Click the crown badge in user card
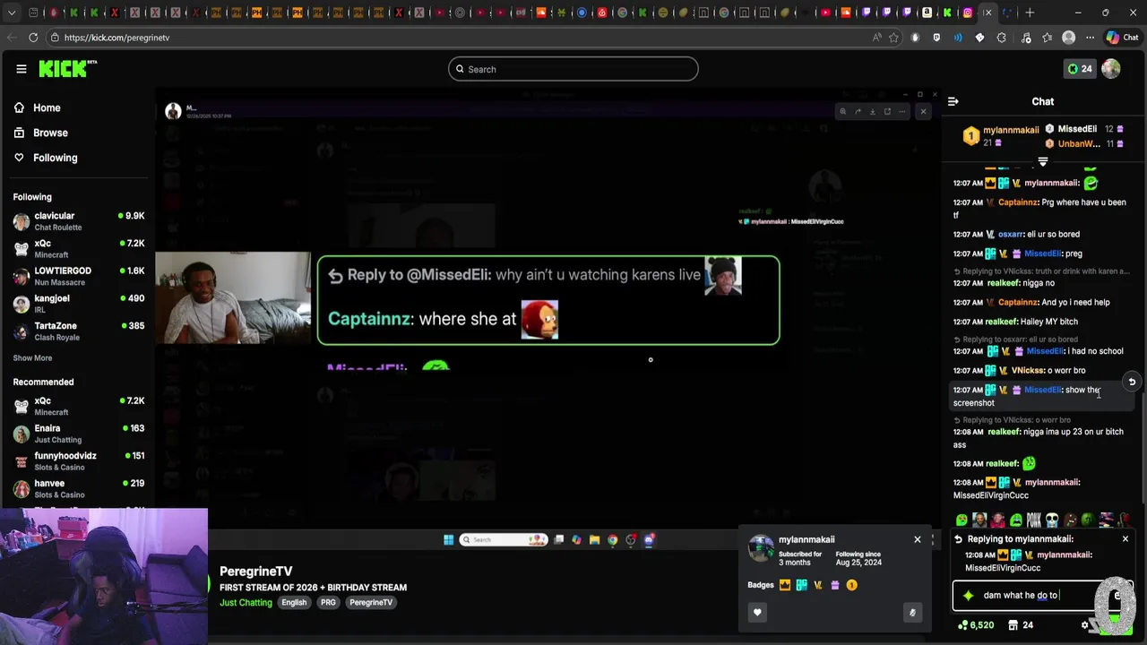The height and width of the screenshot is (645, 1147). click(x=785, y=585)
